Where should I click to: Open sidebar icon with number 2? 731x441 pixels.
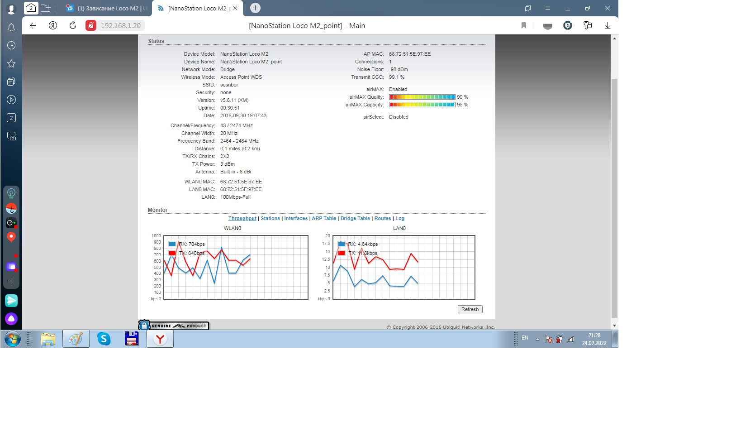(11, 118)
